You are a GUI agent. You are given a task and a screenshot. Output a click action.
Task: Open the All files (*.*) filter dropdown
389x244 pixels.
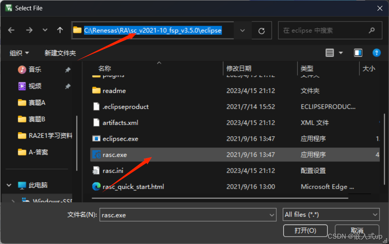click(331, 215)
